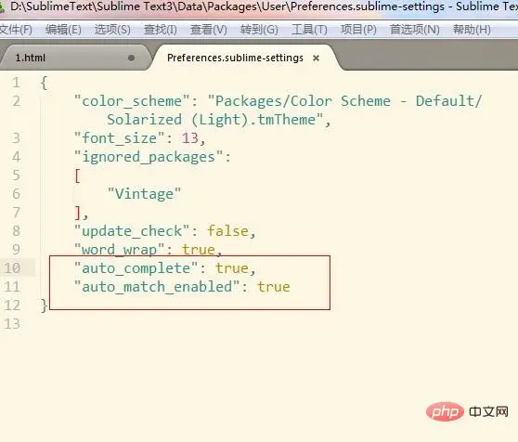Click the true value after auto_complete
Viewport: 518px width, 442px height.
coord(232,268)
